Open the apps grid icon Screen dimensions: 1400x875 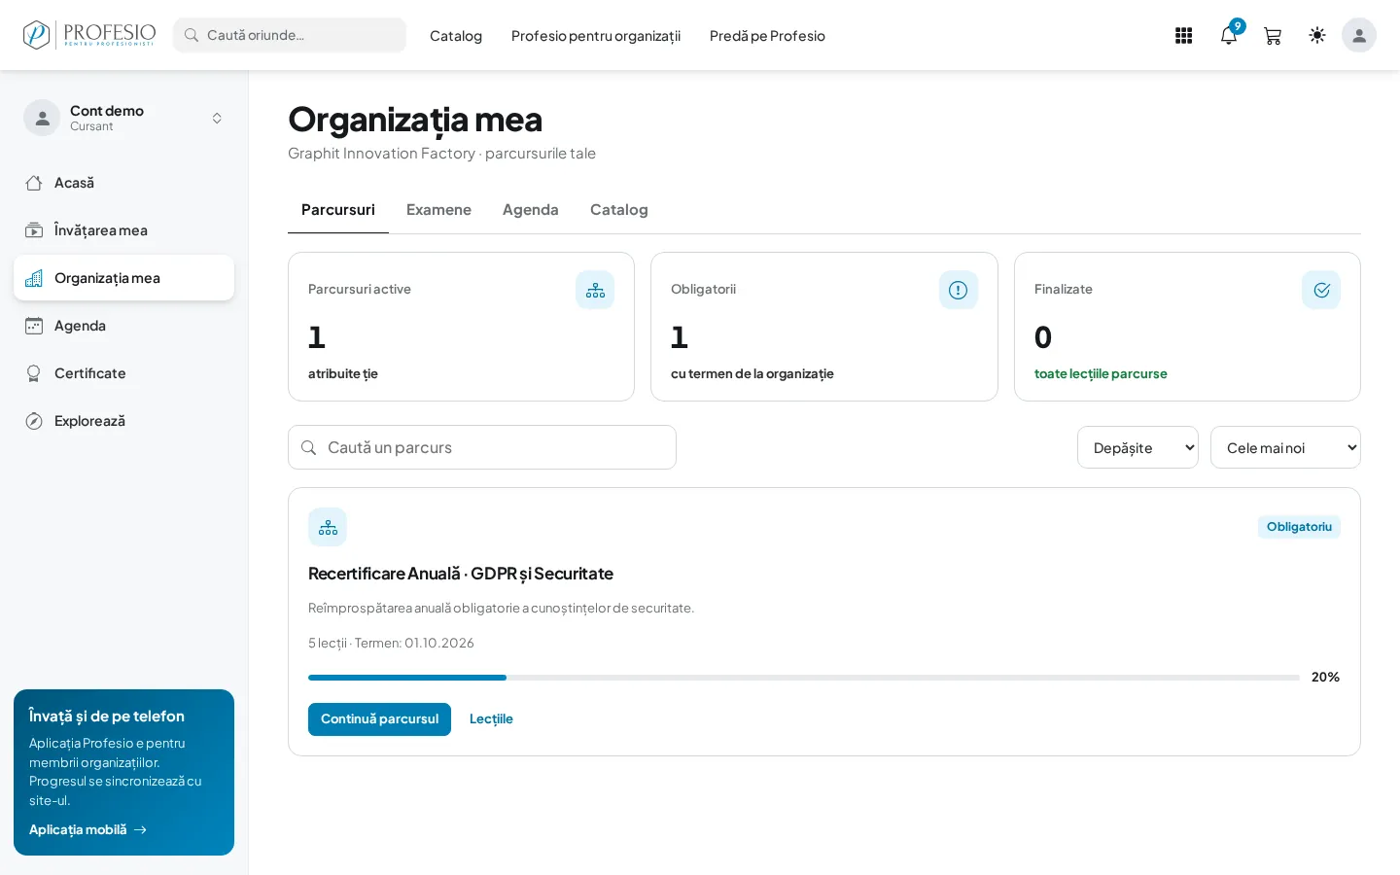click(x=1183, y=36)
